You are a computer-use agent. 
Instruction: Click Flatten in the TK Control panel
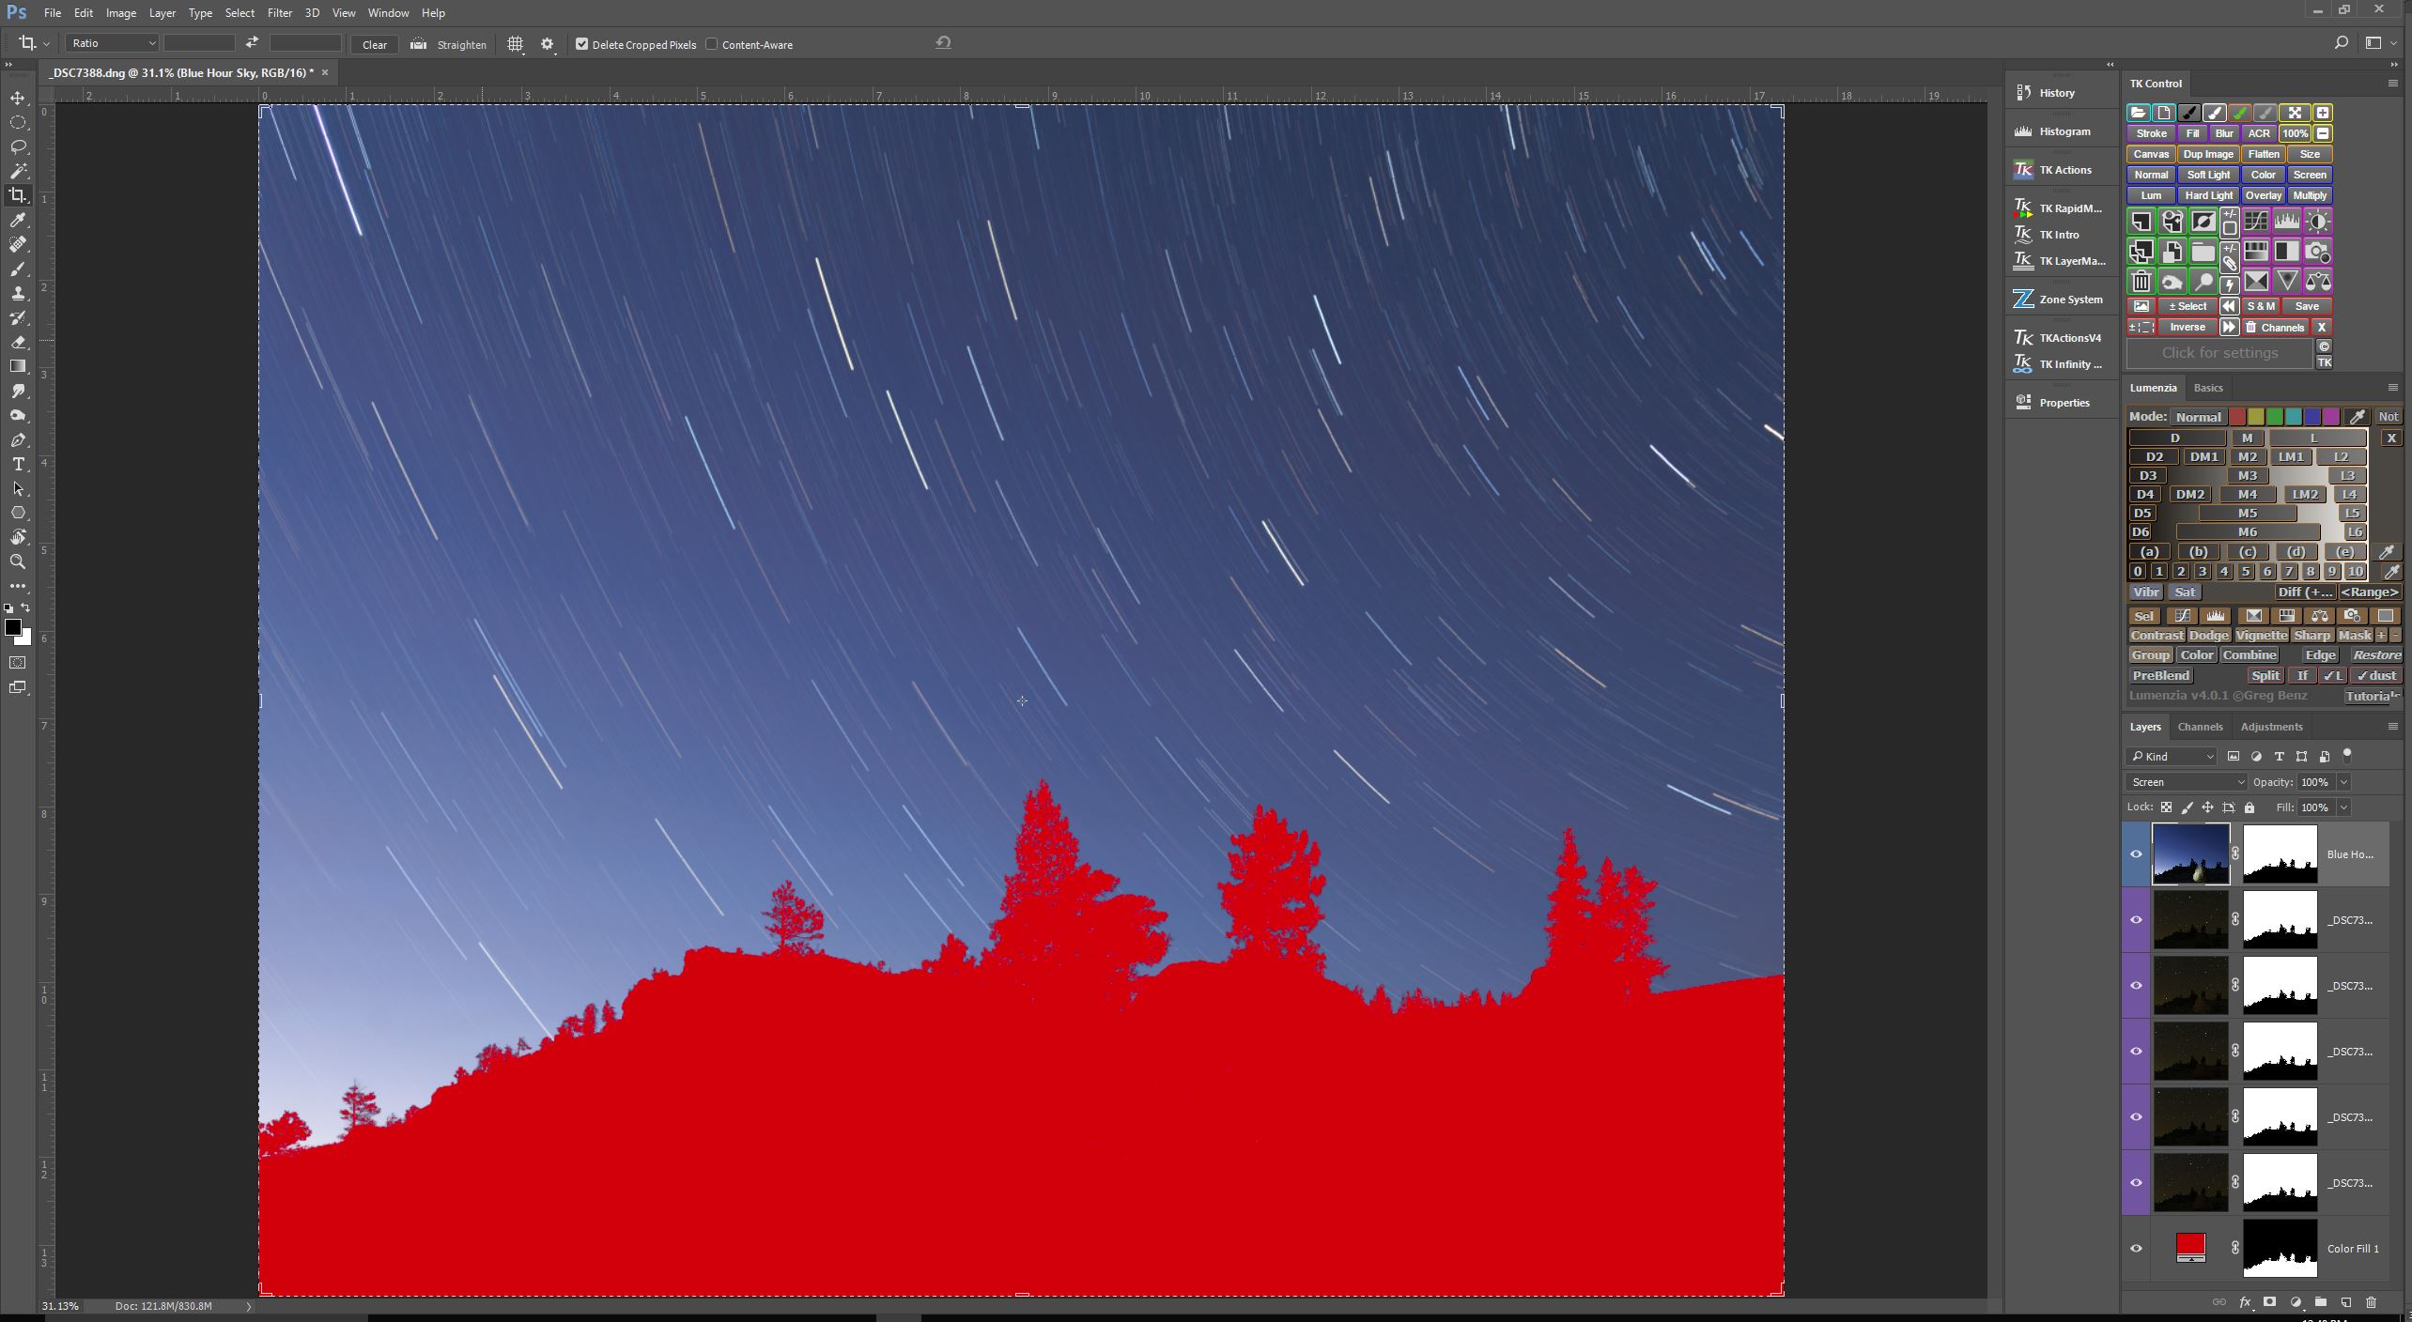(2263, 154)
